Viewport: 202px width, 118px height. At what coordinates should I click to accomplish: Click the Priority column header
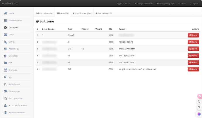[x=85, y=29]
